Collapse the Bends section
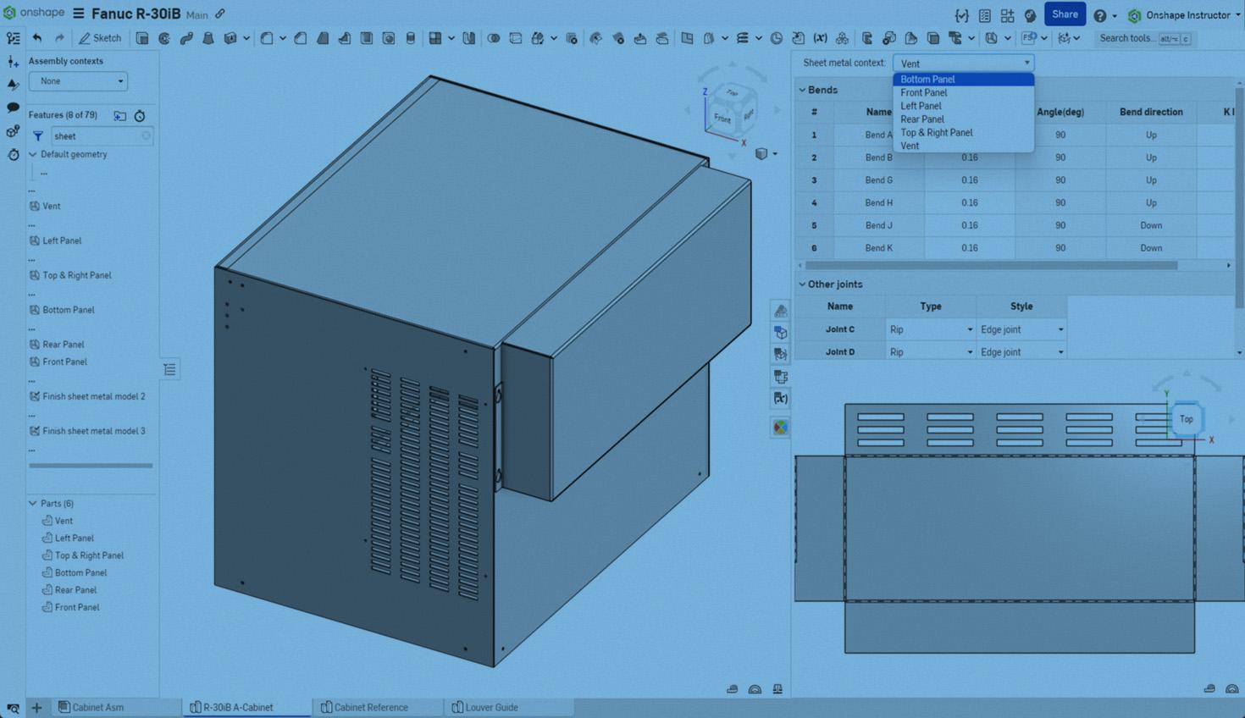The width and height of the screenshot is (1245, 718). pos(802,90)
